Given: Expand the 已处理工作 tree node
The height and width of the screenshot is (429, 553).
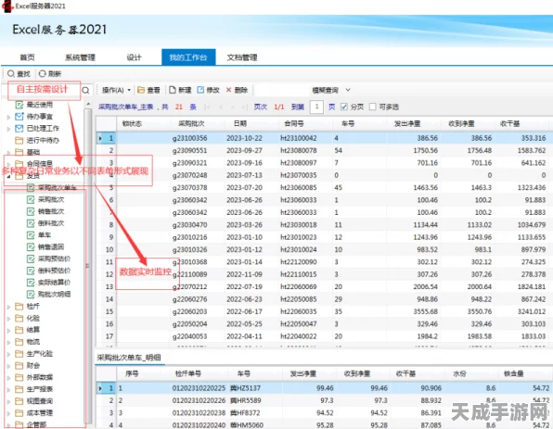Looking at the screenshot, I should coord(9,129).
